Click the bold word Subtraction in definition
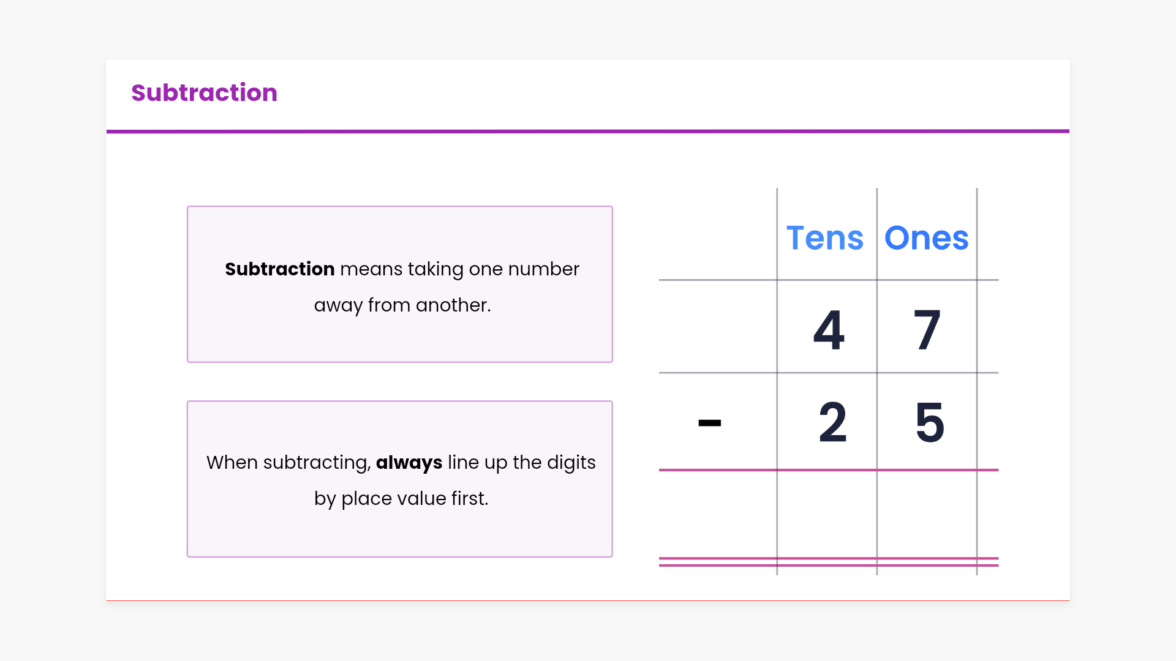1176x661 pixels. click(279, 269)
